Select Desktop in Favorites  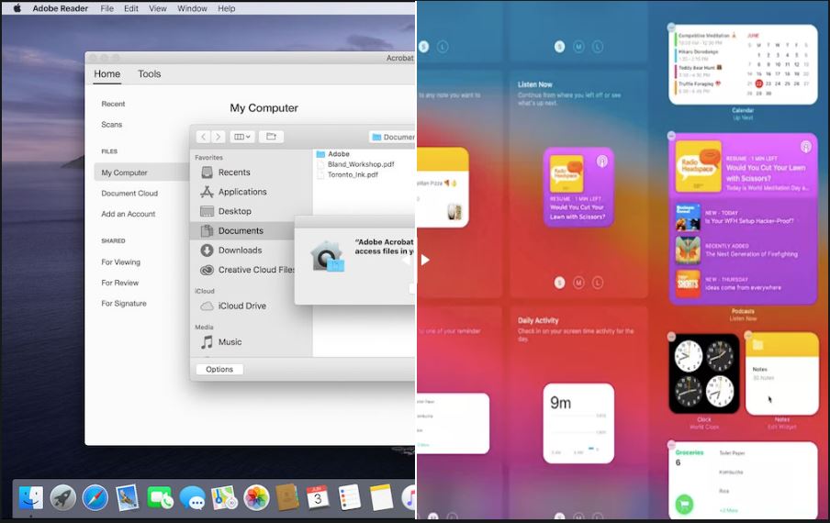[226, 212]
